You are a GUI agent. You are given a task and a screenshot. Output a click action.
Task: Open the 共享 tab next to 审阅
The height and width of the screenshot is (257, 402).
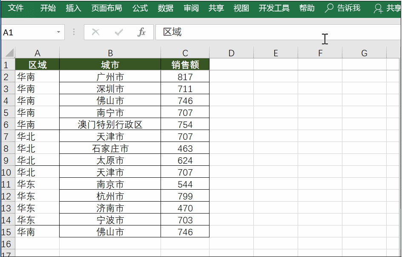click(x=216, y=8)
